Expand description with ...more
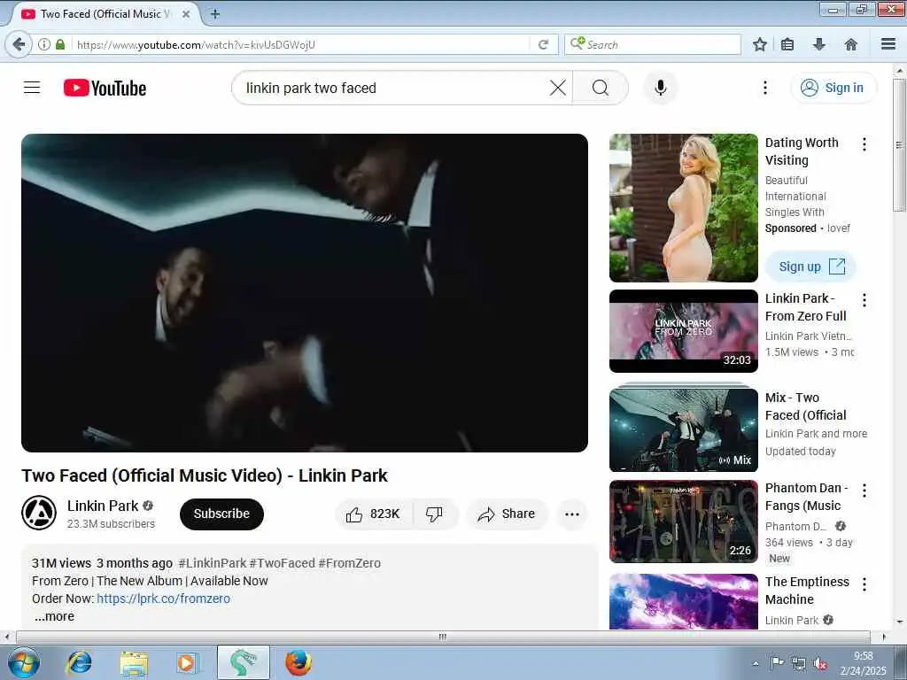The height and width of the screenshot is (680, 907). pyautogui.click(x=54, y=616)
